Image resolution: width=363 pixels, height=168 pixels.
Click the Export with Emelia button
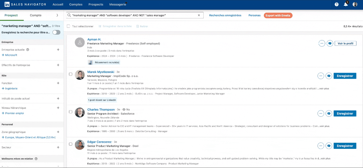(278, 16)
